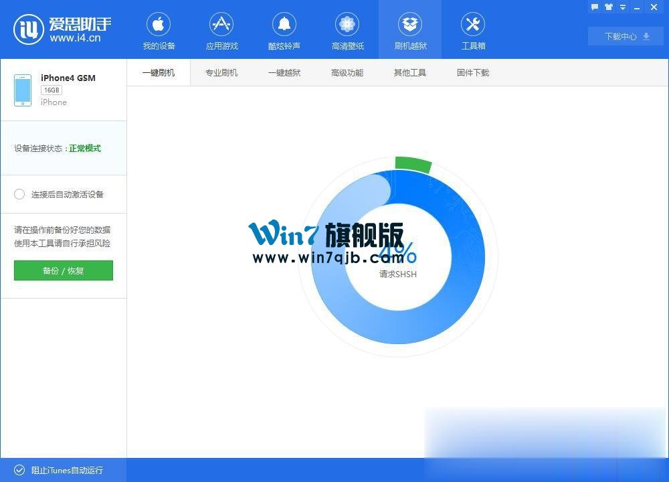Switch to the 一键刷机 tab

tap(159, 72)
